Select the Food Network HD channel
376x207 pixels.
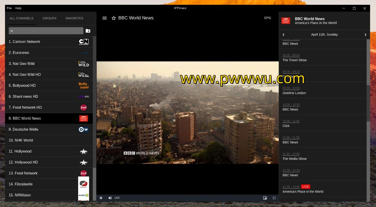click(49, 107)
